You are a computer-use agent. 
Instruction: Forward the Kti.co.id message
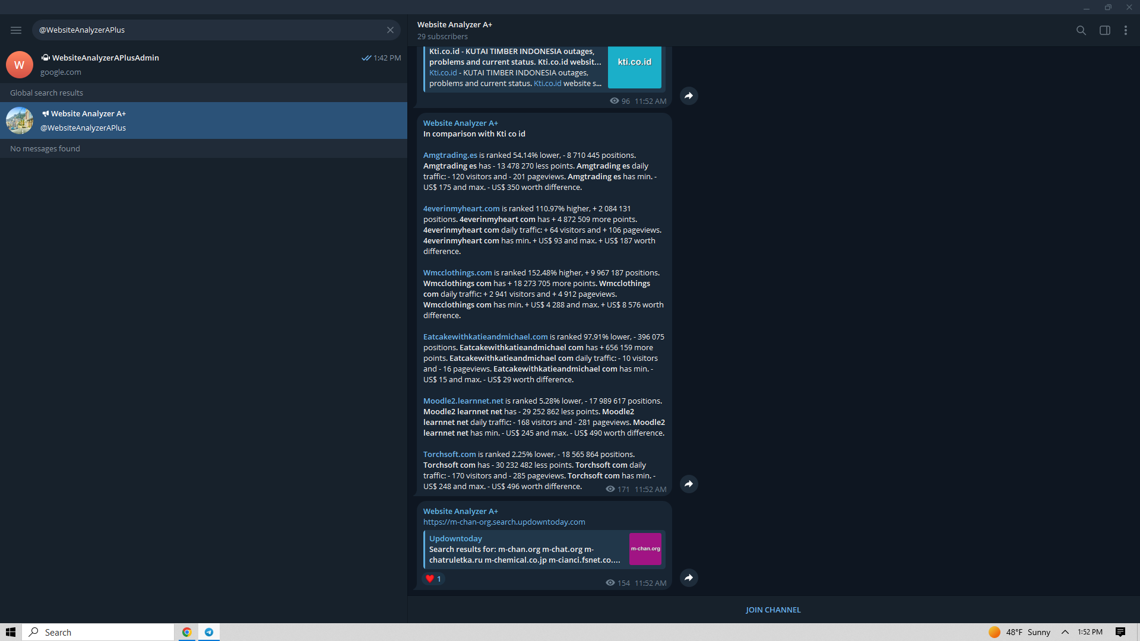(689, 96)
